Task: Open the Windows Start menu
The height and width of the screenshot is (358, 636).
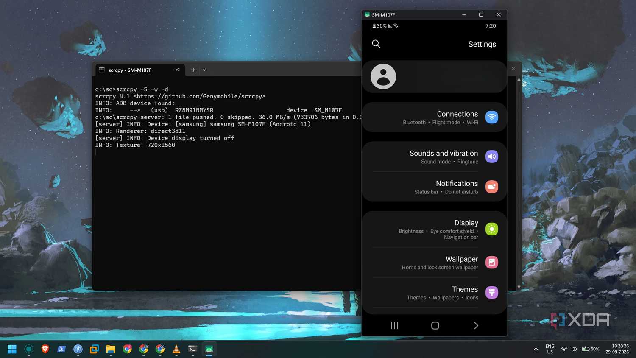Action: (x=12, y=349)
